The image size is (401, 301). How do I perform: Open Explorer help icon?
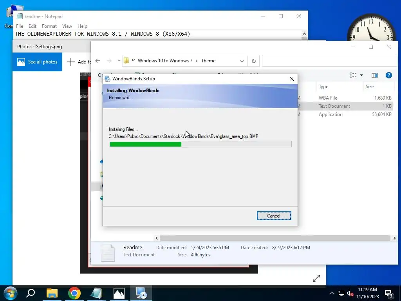389,75
